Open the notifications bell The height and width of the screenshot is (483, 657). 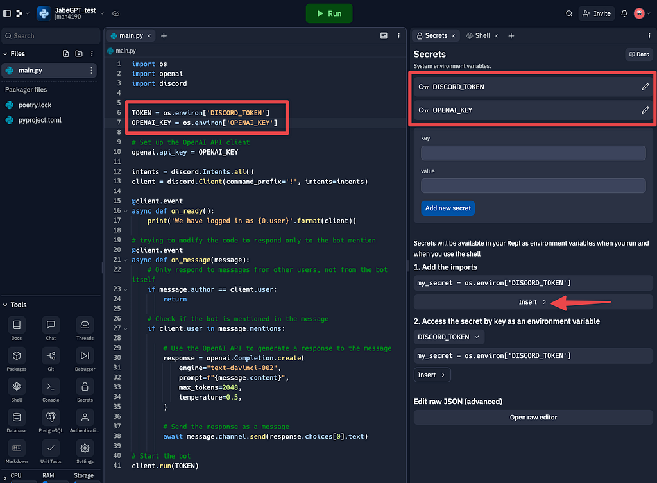point(624,13)
